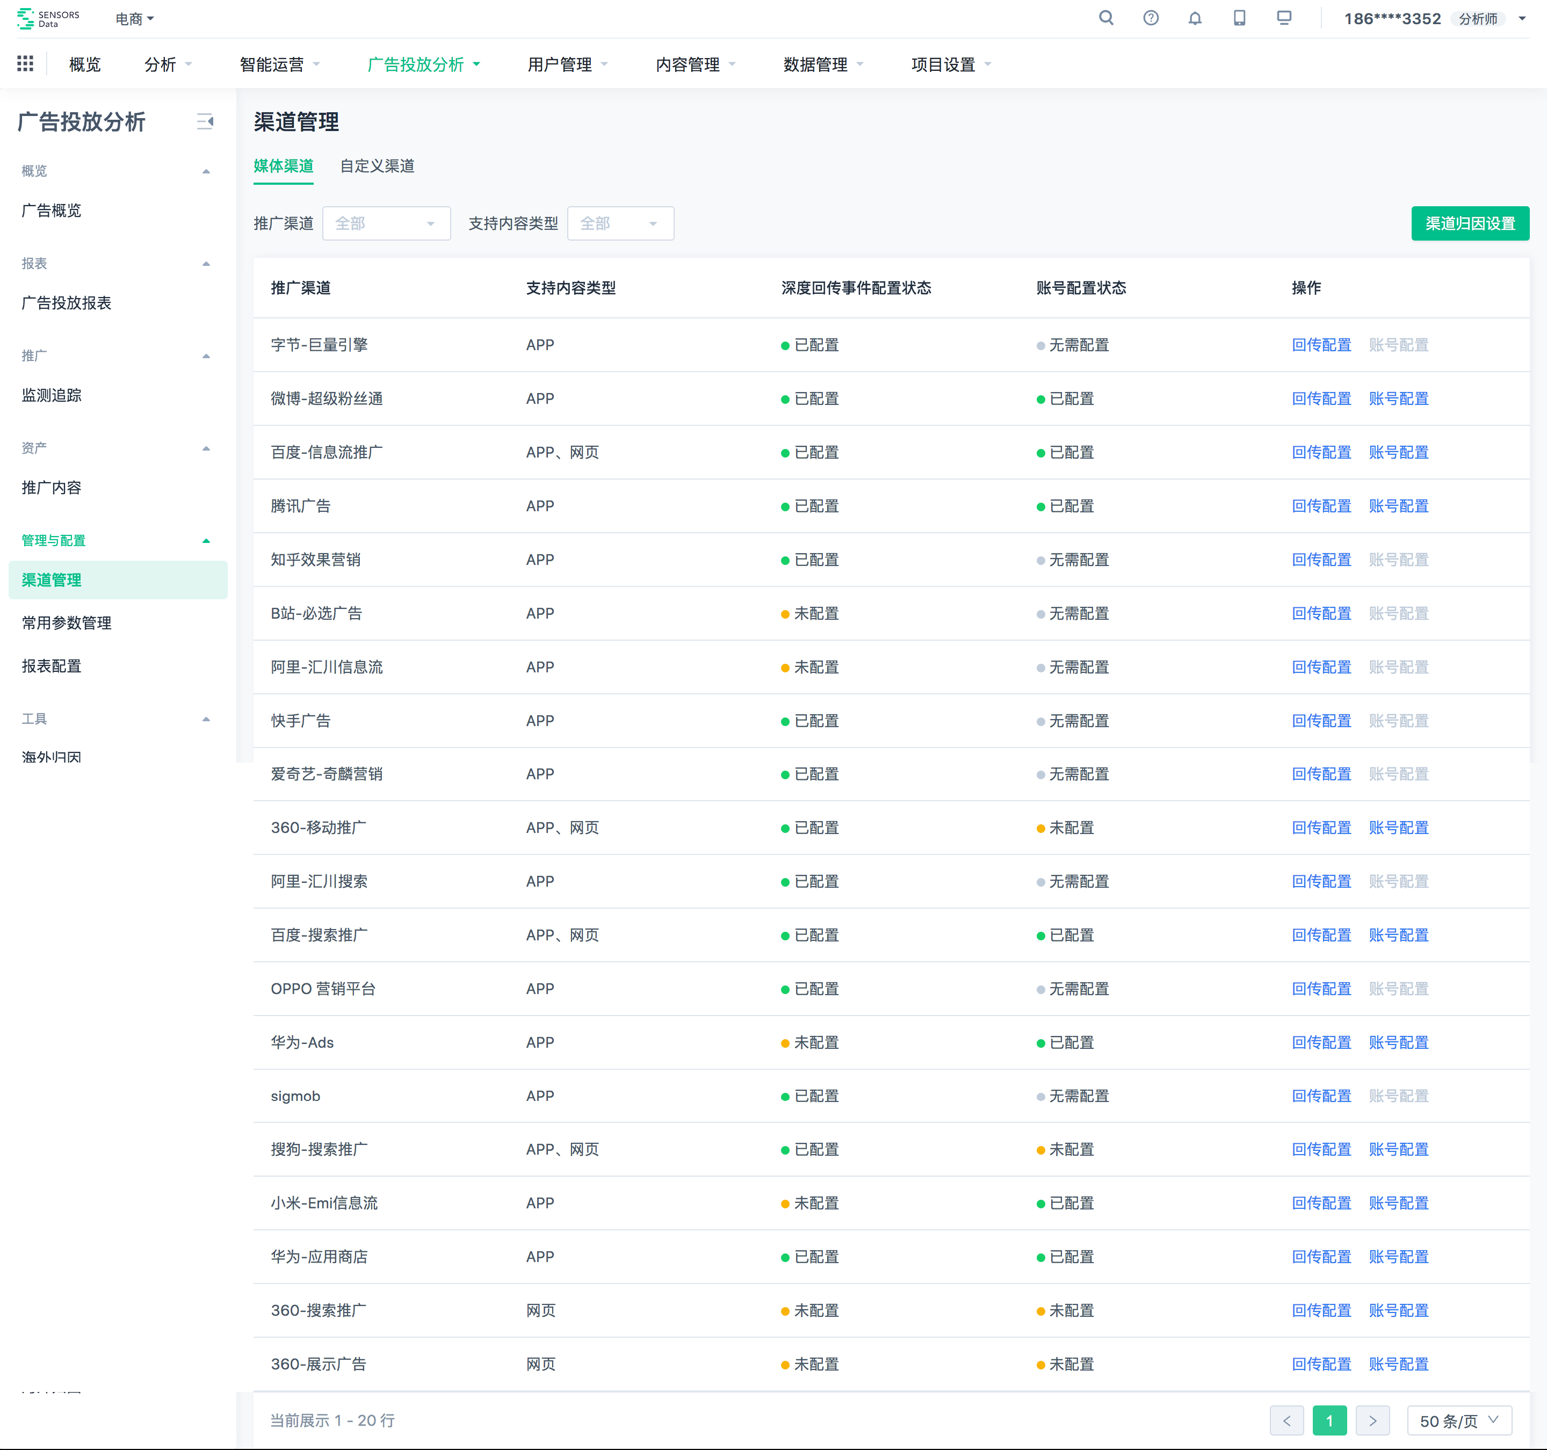1547x1450 pixels.
Task: Go to the previous page arrow
Action: point(1286,1421)
